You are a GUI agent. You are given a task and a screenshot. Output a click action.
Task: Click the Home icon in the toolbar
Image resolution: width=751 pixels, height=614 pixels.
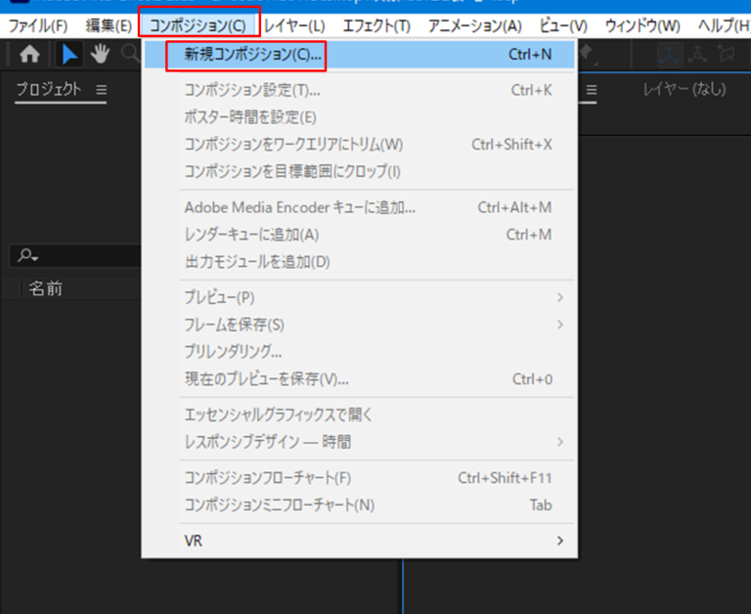tap(30, 55)
